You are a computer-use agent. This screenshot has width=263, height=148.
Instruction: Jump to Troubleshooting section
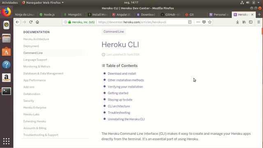(119, 112)
